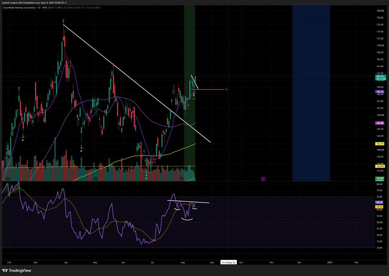Click the RSI 70.00 level axis label
The width and height of the screenshot is (389, 276).
380,197
